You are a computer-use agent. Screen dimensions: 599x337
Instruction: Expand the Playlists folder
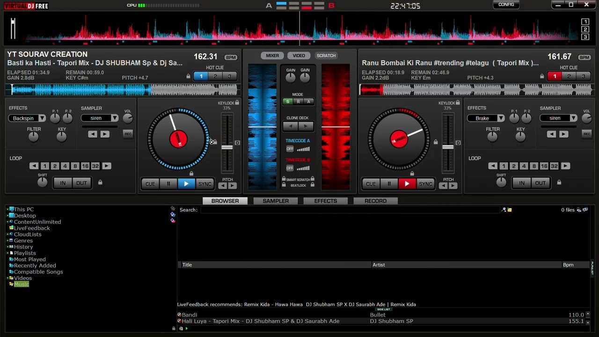coord(7,253)
